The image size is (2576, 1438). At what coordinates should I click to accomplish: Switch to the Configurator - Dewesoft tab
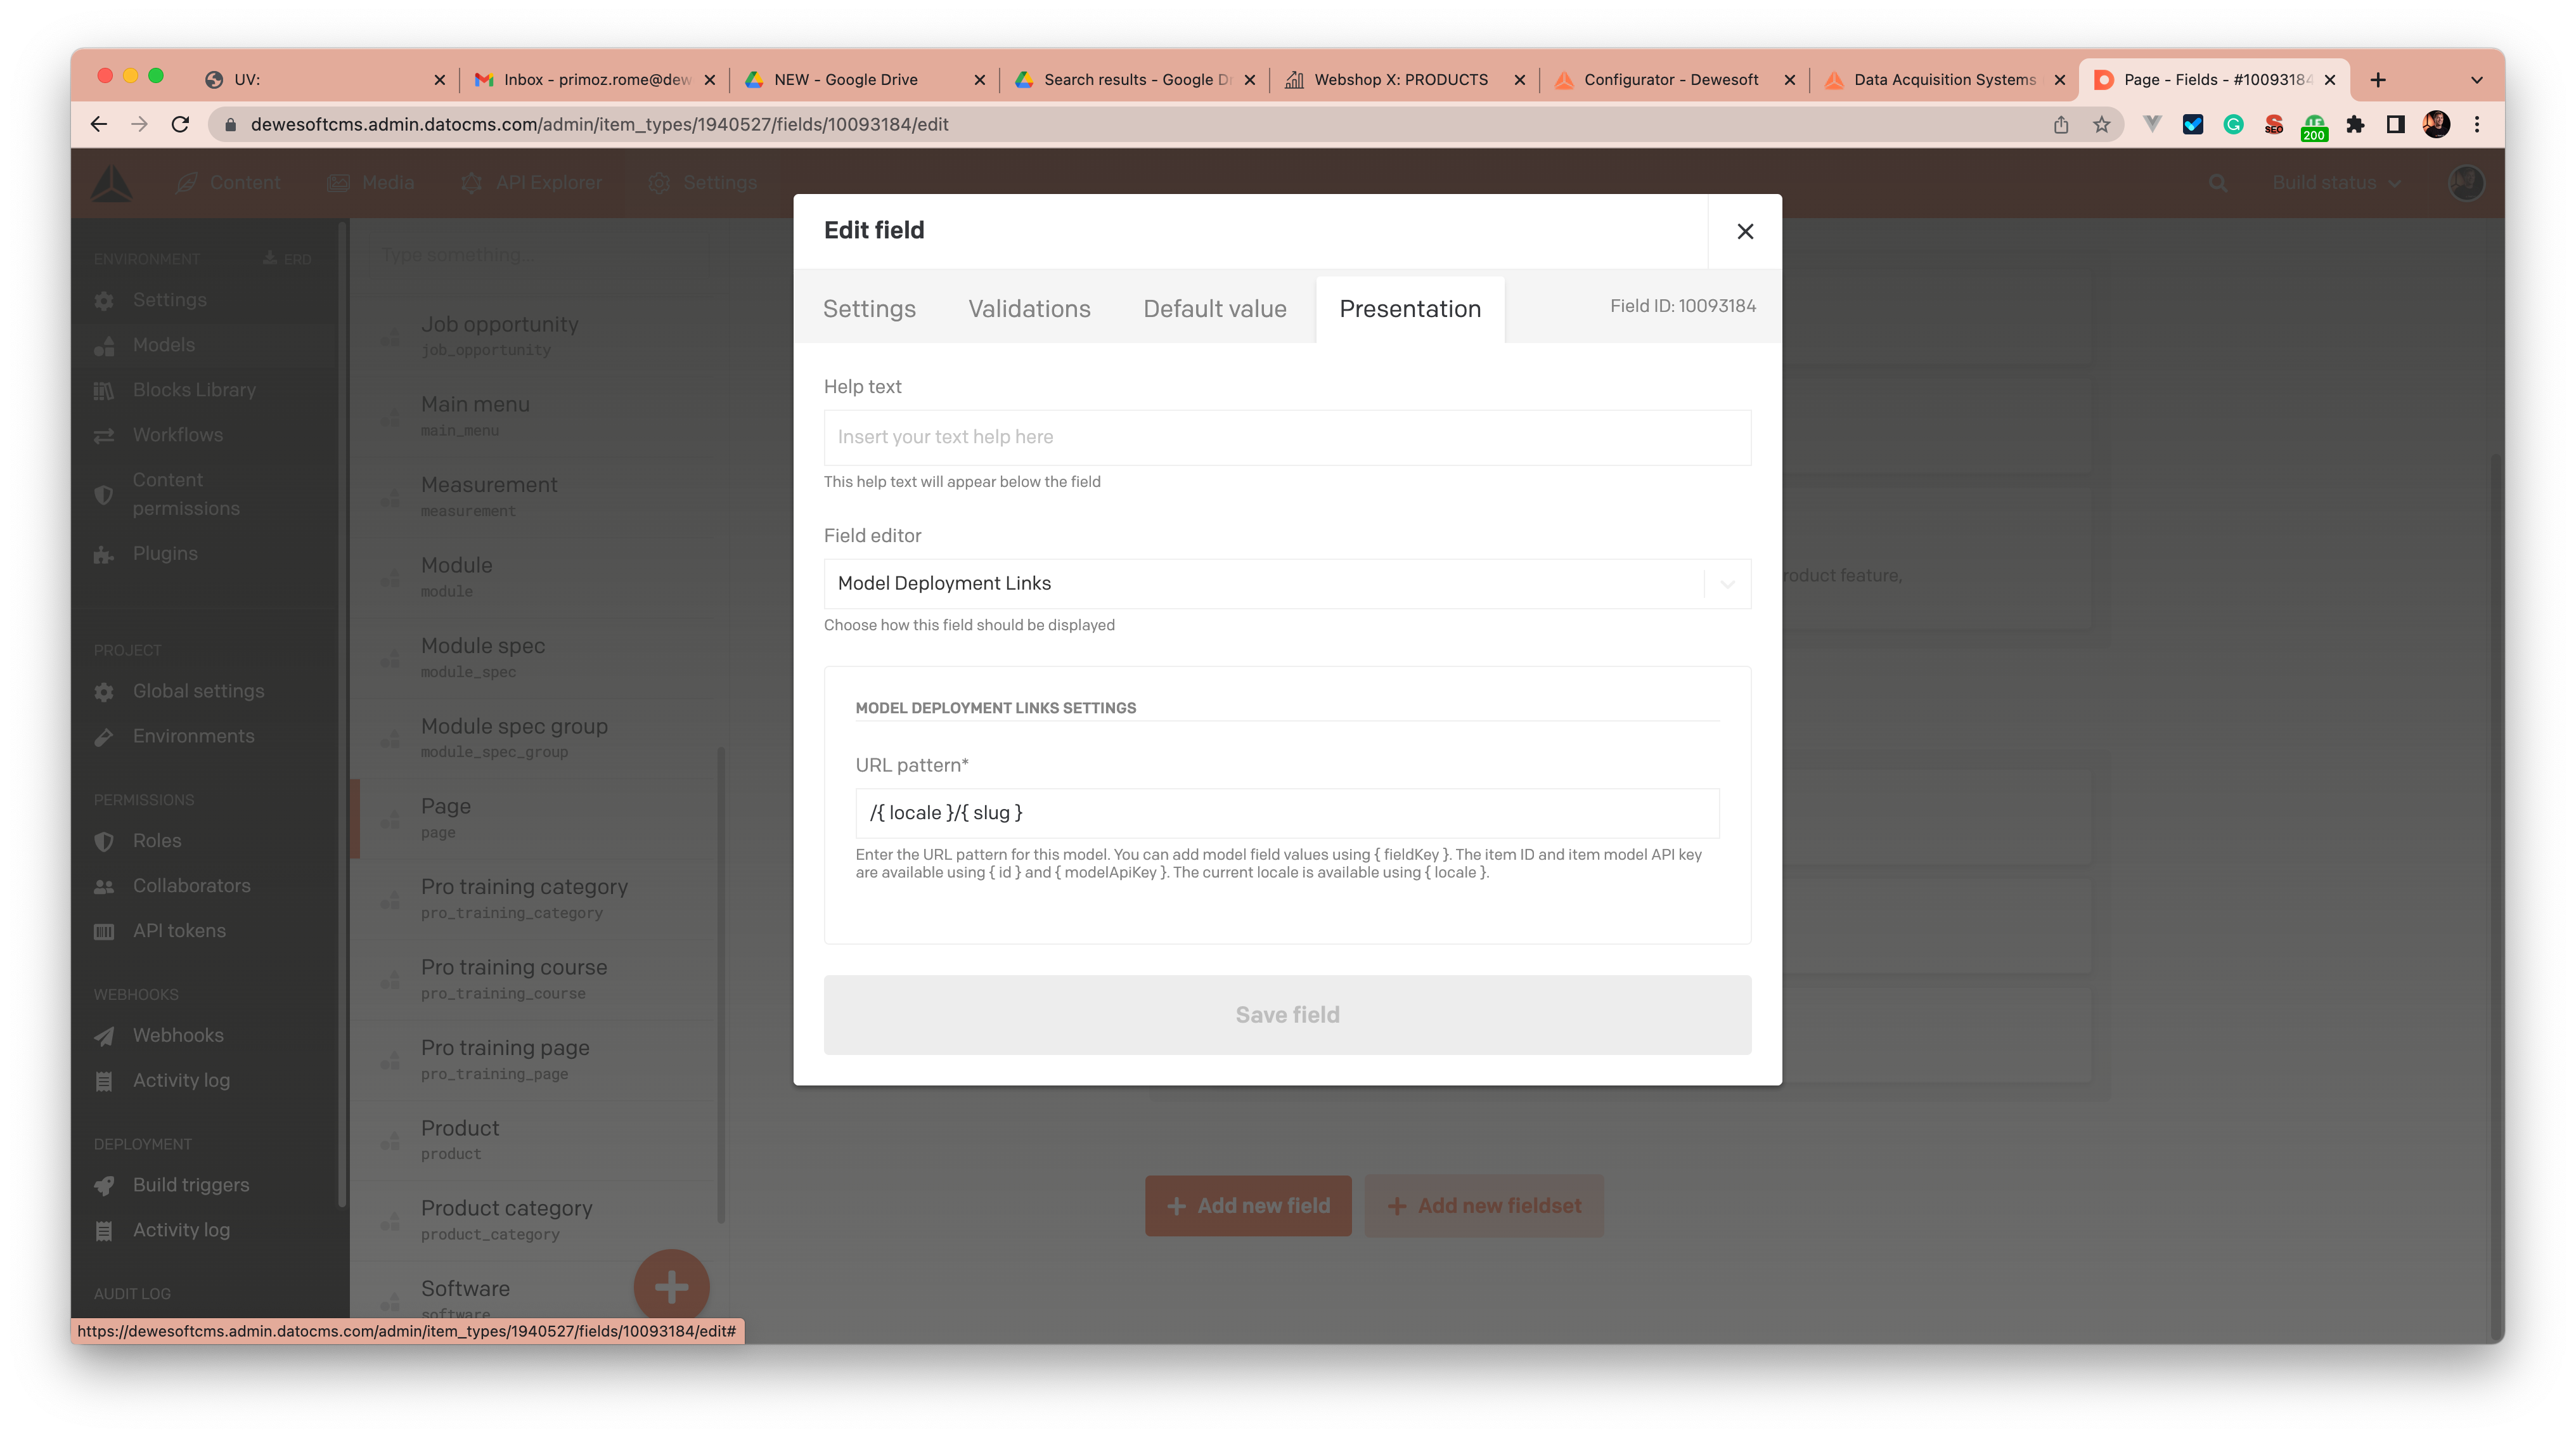pos(1674,79)
